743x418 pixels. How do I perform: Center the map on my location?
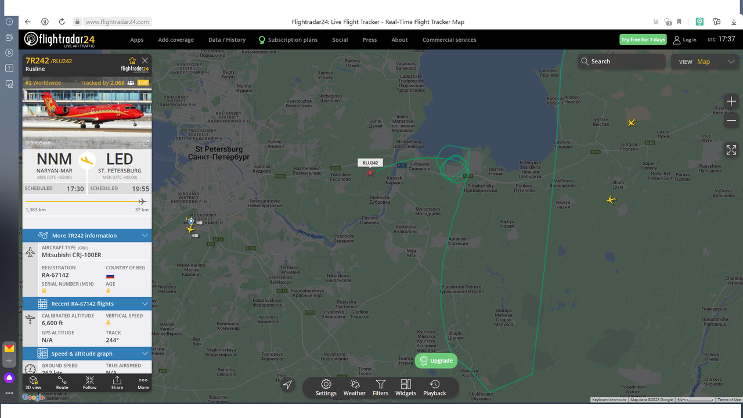(287, 384)
